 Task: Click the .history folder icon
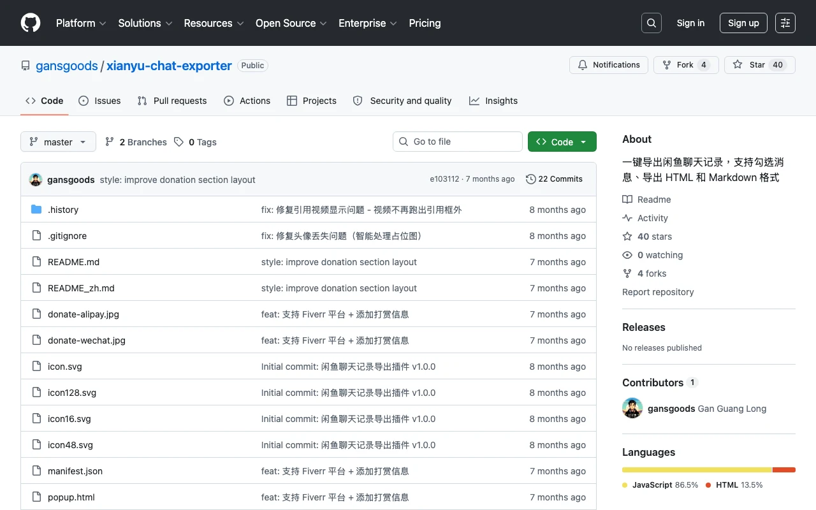point(36,210)
